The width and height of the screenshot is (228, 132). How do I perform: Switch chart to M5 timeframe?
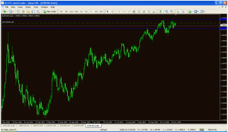[66, 11]
